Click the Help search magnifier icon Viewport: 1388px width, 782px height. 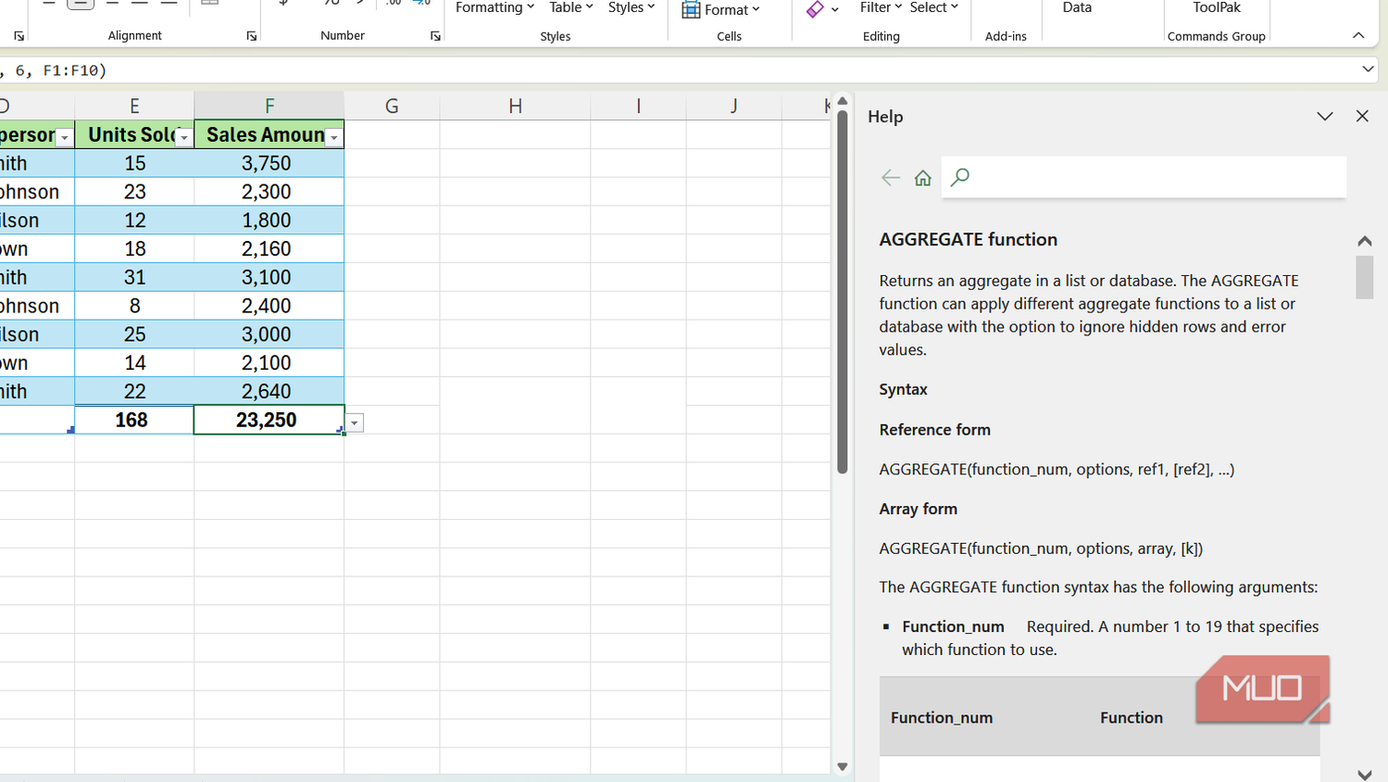click(960, 176)
